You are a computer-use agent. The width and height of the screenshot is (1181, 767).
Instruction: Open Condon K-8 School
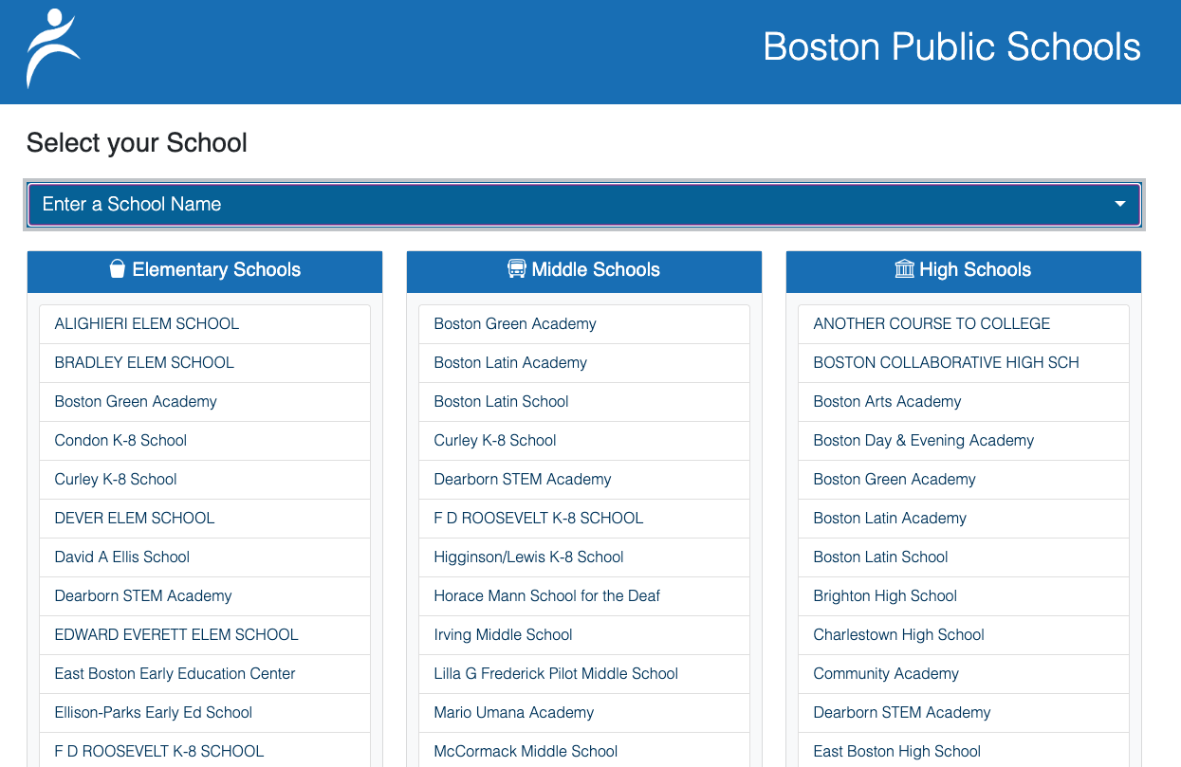(205, 441)
